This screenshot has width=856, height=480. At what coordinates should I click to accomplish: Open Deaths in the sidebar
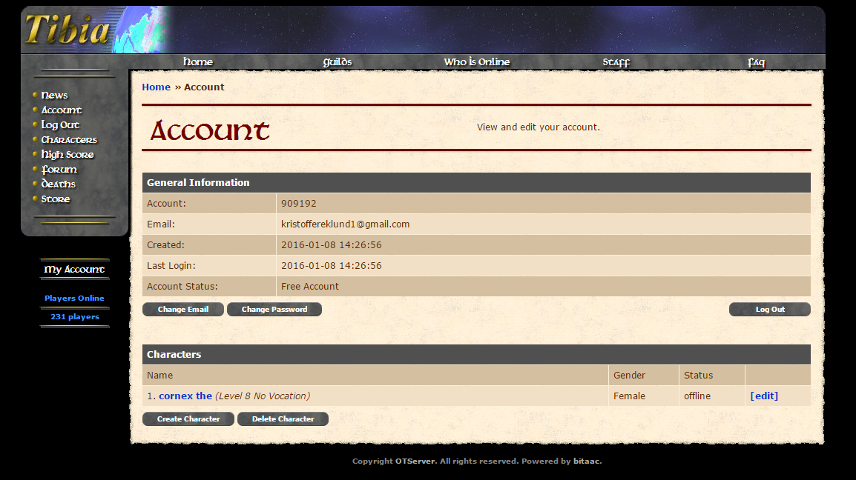click(x=58, y=184)
